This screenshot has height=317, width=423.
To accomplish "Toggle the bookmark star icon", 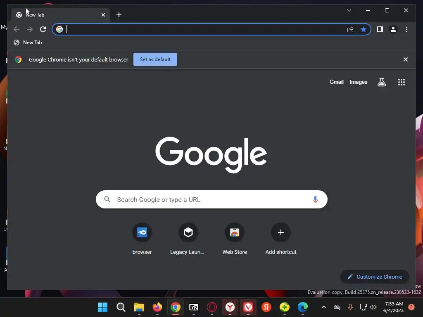I will coord(364,29).
